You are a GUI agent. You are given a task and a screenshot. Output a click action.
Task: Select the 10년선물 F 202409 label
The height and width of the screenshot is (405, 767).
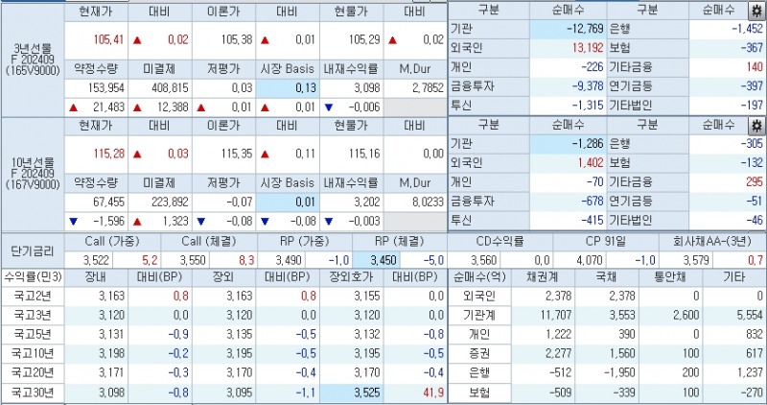click(x=33, y=174)
